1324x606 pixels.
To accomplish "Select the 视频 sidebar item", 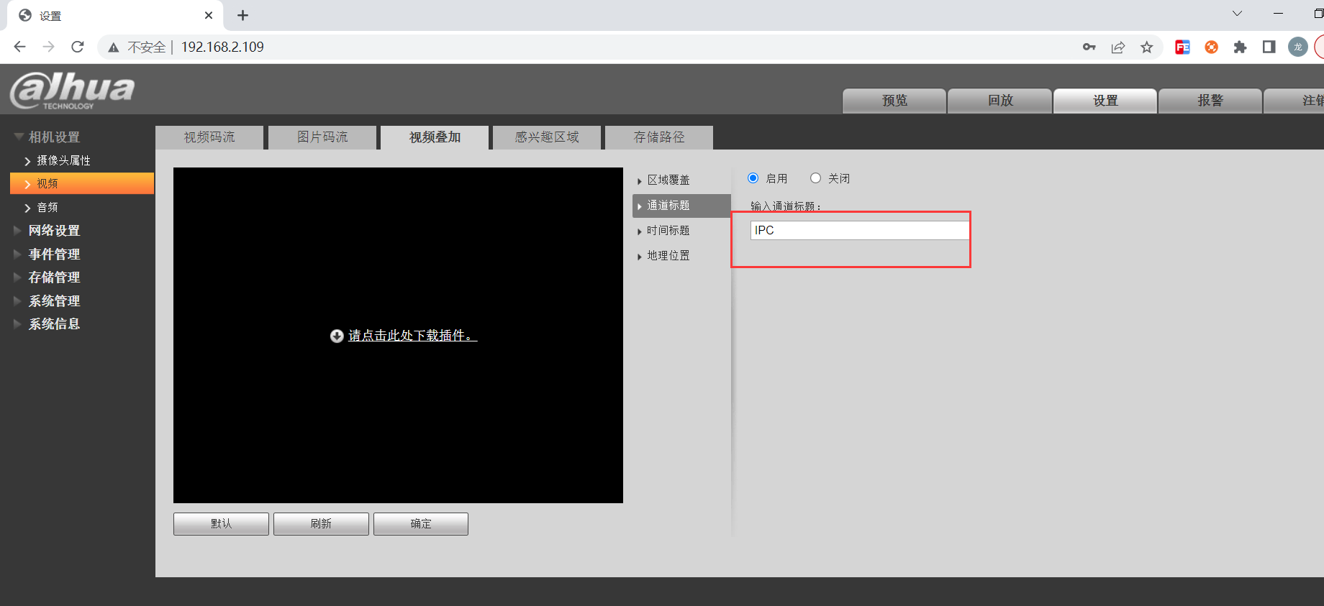I will click(82, 183).
